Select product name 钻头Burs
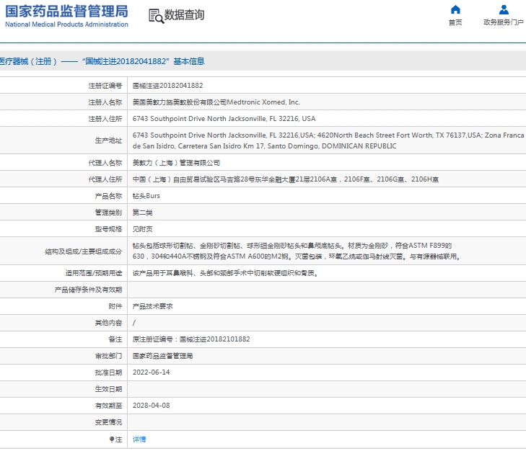Screen dimensions: 526x451 click(x=146, y=196)
